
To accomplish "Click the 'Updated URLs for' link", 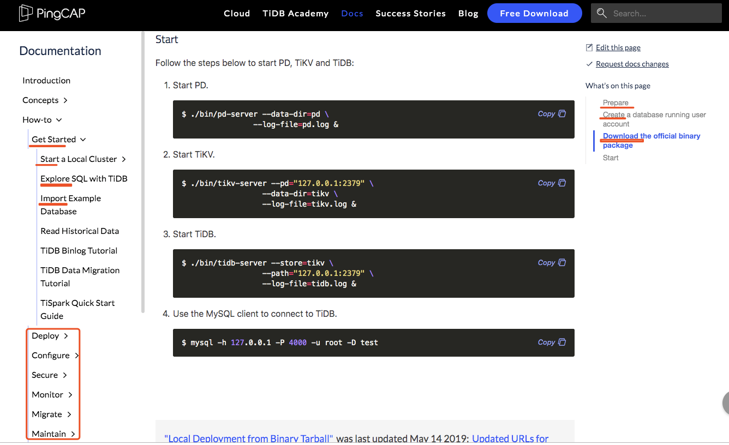I will (510, 438).
